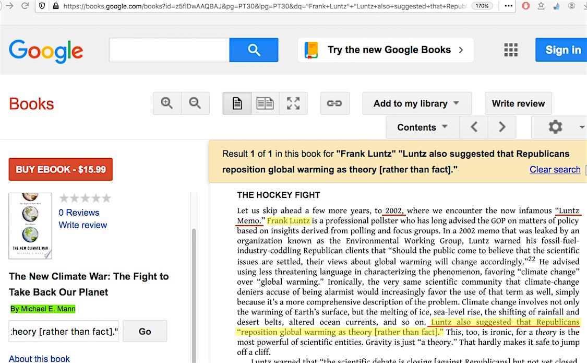Go to next page arrow
The width and height of the screenshot is (587, 363).
click(x=502, y=127)
